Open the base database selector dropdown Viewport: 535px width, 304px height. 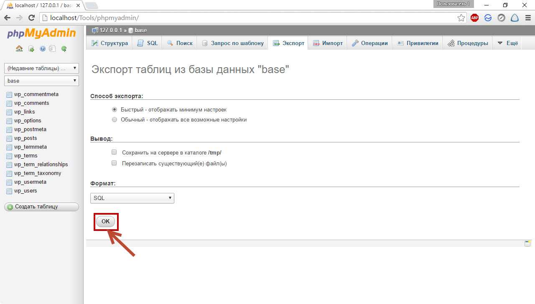(x=41, y=81)
